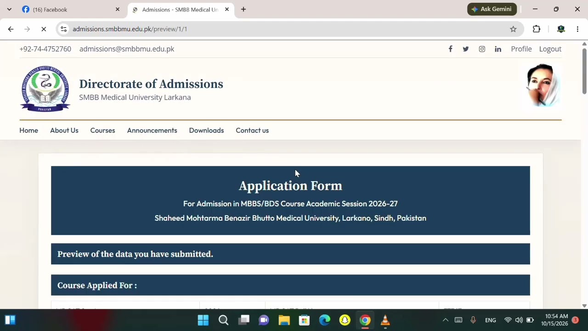Open Chrome three-dot menu
Viewport: 588px width, 331px height.
(x=577, y=29)
